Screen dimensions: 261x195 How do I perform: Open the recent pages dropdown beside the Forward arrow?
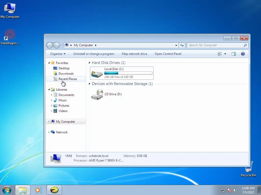62,45
